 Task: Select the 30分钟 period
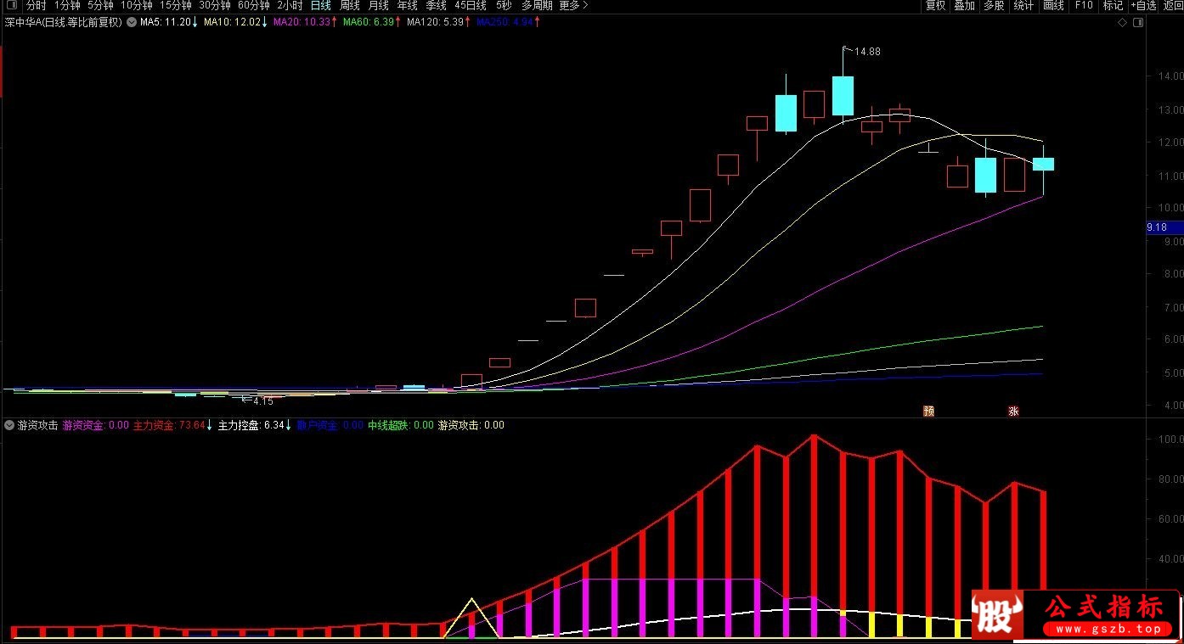(214, 5)
